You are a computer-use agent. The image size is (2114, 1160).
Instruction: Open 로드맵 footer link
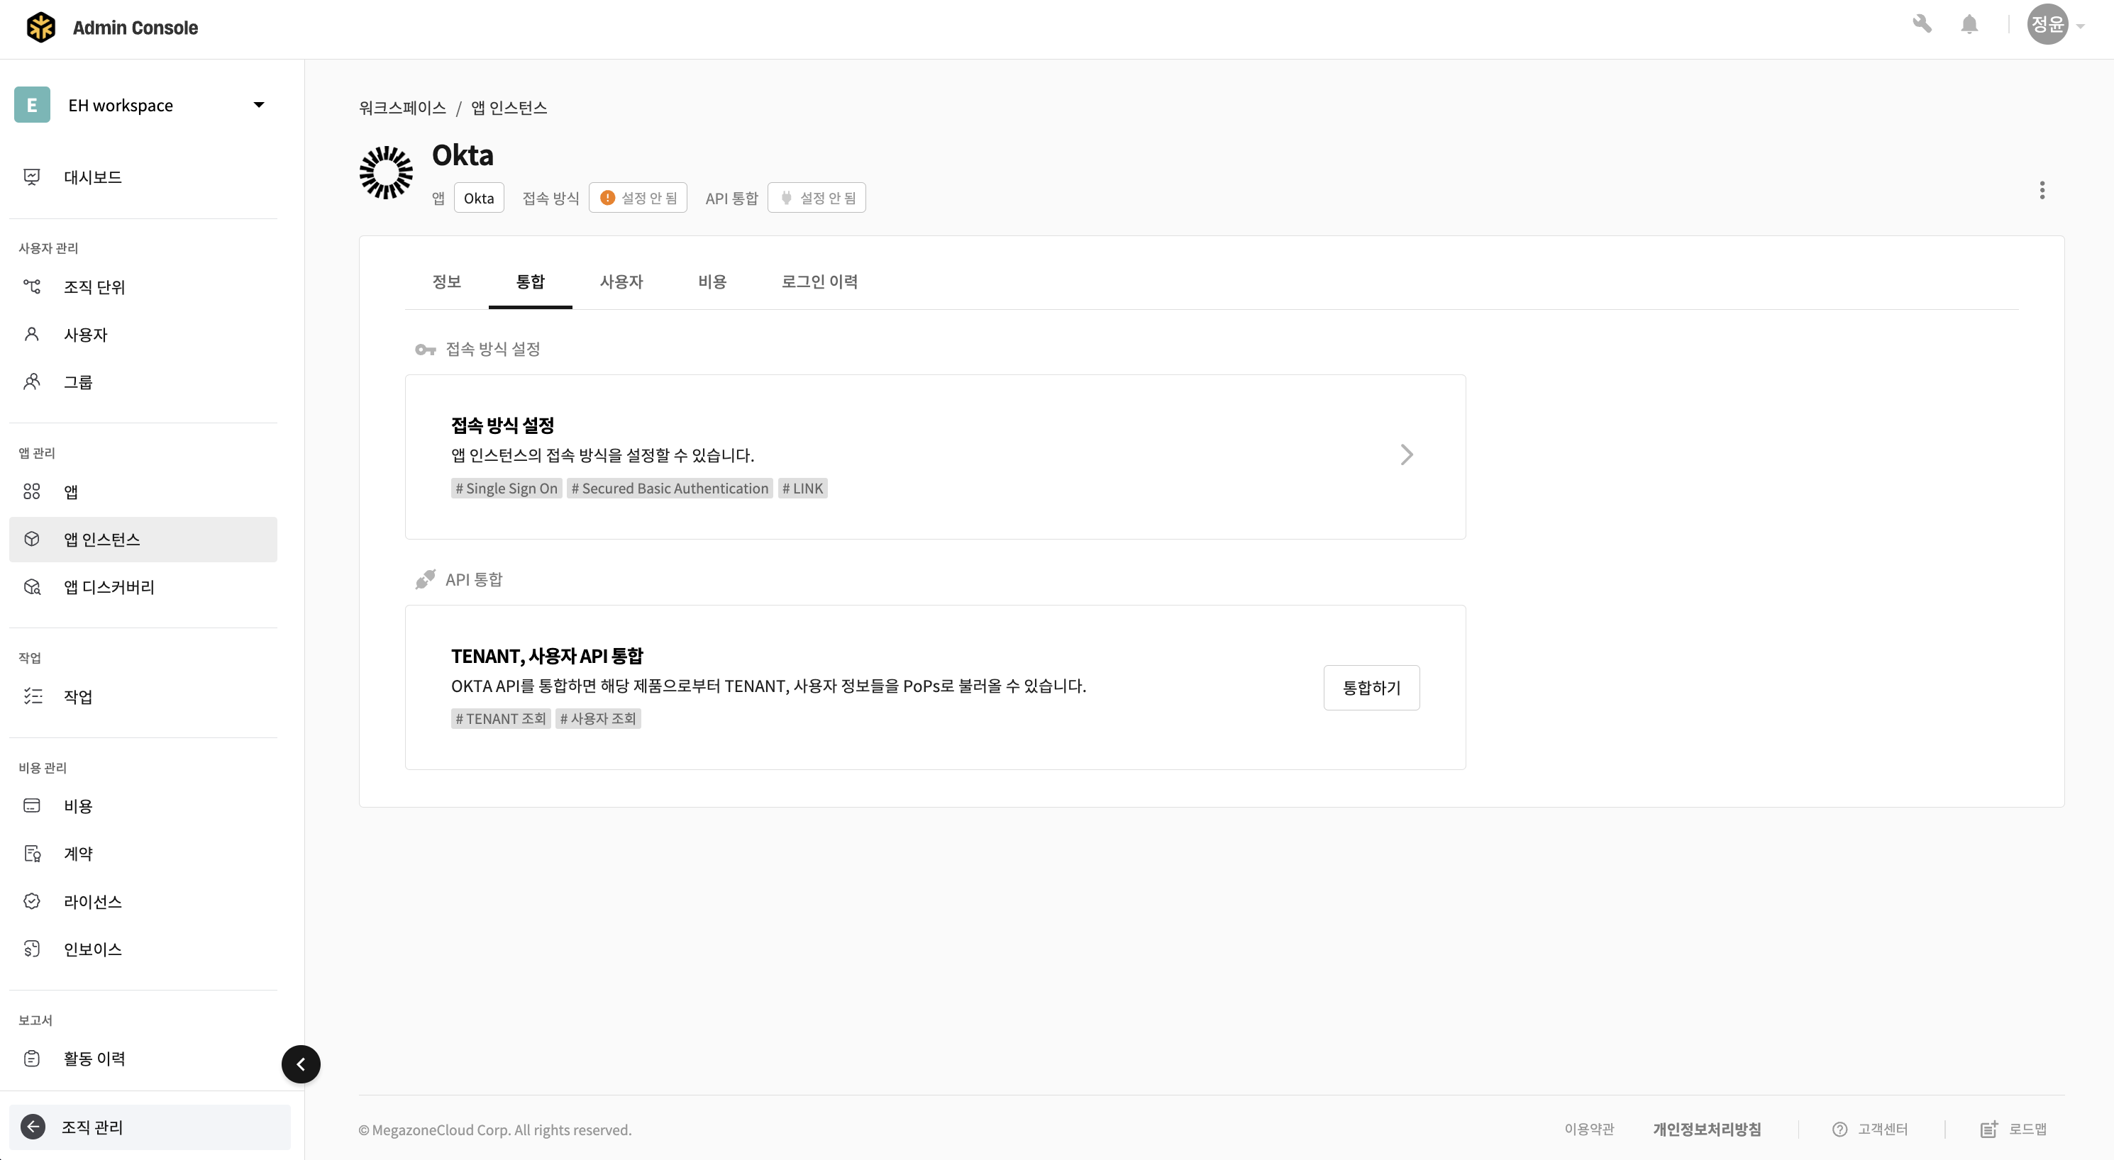pyautogui.click(x=2014, y=1129)
